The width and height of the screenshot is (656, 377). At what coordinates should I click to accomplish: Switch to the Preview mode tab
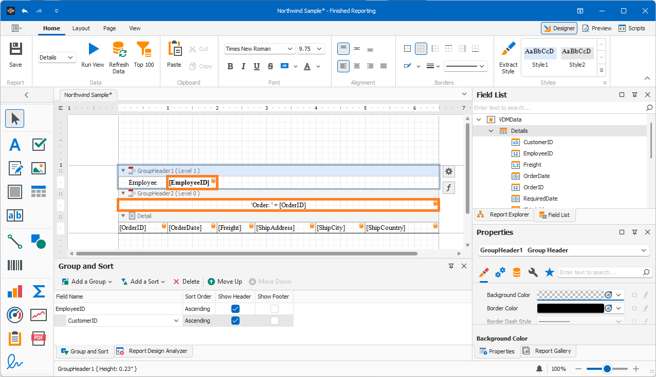pos(596,28)
